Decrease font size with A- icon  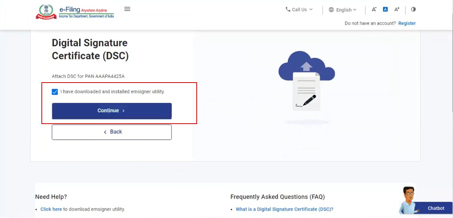point(374,9)
